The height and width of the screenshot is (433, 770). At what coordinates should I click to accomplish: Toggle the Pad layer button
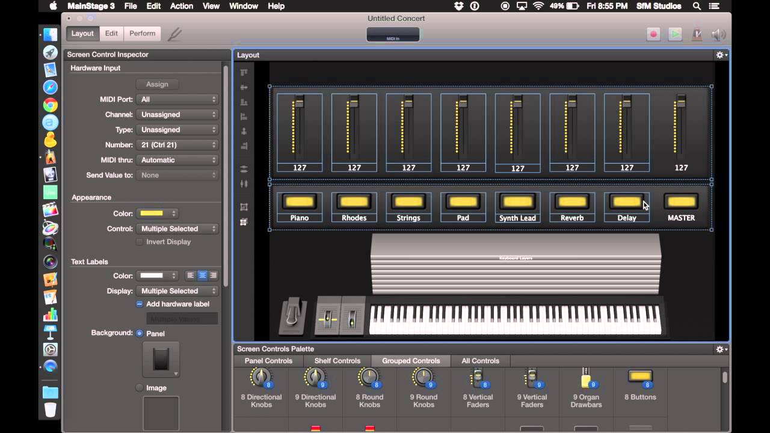tap(463, 201)
